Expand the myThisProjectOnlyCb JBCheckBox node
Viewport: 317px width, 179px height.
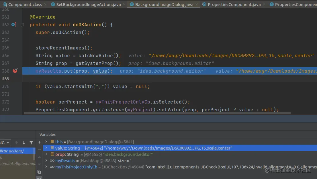point(46,167)
